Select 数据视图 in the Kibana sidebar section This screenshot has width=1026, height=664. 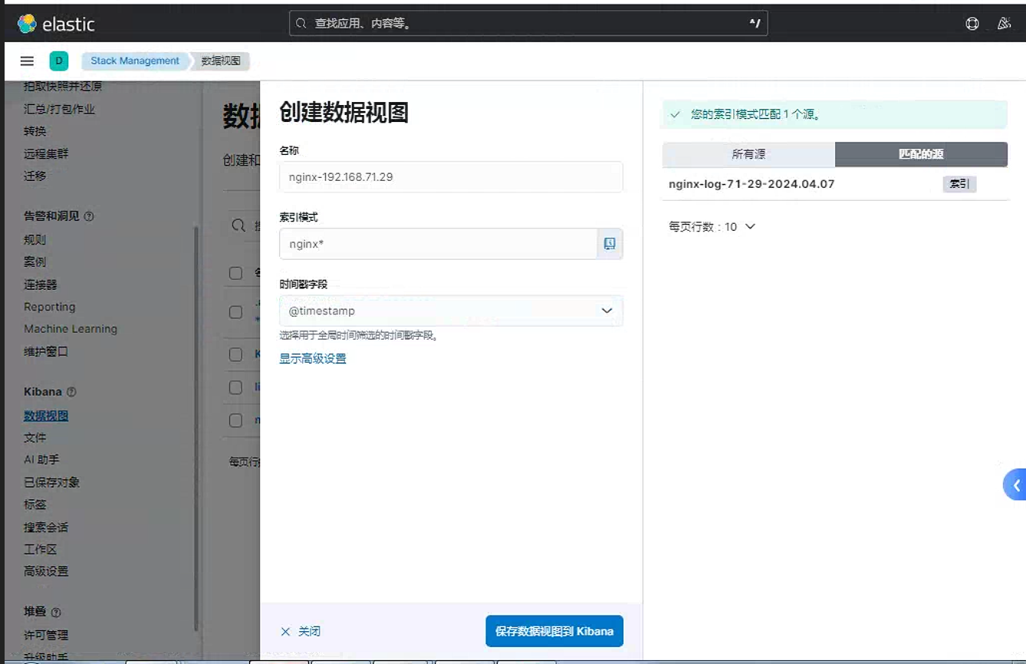[46, 416]
